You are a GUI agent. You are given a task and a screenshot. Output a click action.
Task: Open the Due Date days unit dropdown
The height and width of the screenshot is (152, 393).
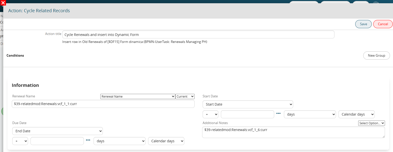point(119,141)
